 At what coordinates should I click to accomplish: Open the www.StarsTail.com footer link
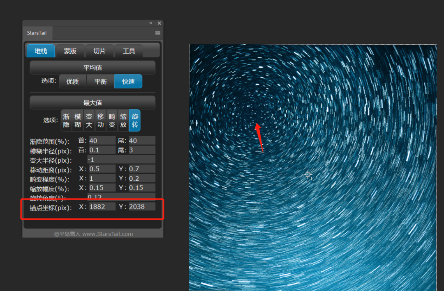click(x=108, y=234)
